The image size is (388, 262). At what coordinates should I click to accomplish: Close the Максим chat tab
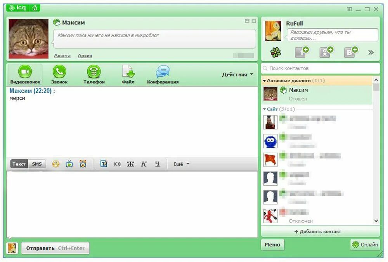(254, 21)
